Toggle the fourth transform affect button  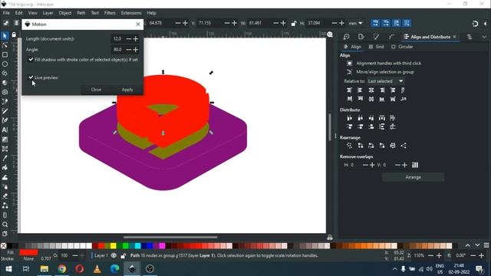point(407,23)
